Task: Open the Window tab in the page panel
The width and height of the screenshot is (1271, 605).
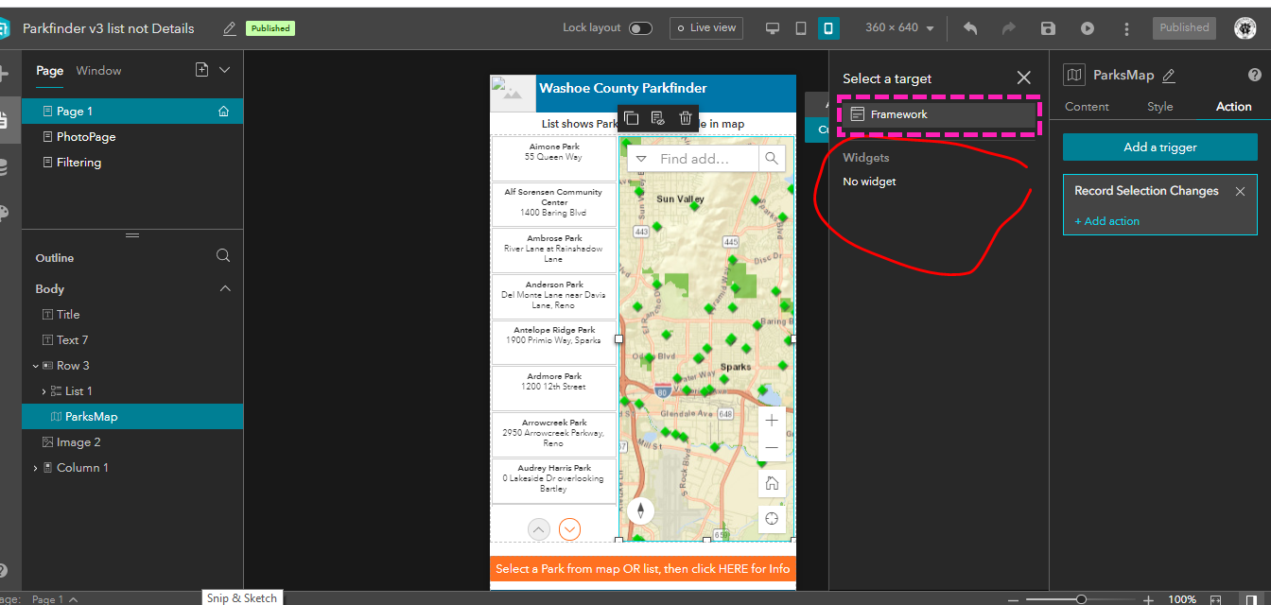Action: [x=99, y=70]
